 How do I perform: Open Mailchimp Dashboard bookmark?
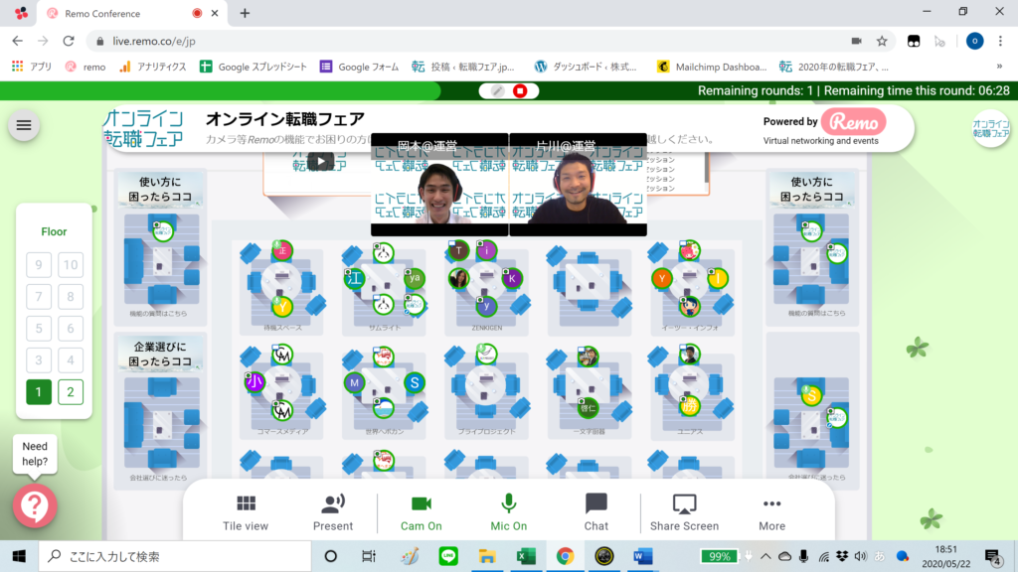[x=712, y=67]
